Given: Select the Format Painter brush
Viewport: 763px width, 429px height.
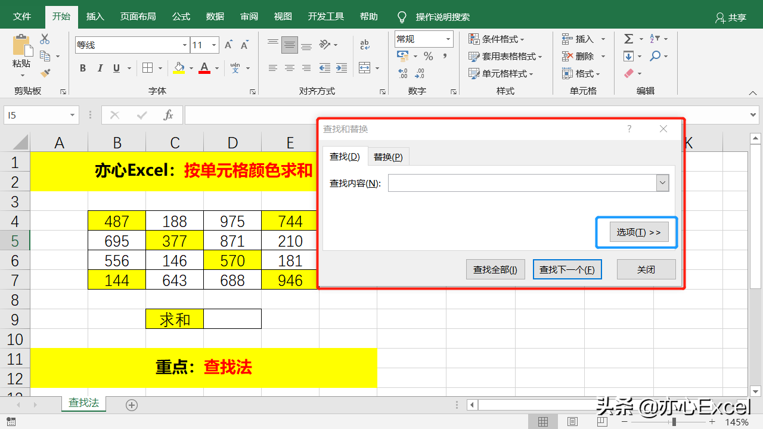Looking at the screenshot, I should pos(45,73).
